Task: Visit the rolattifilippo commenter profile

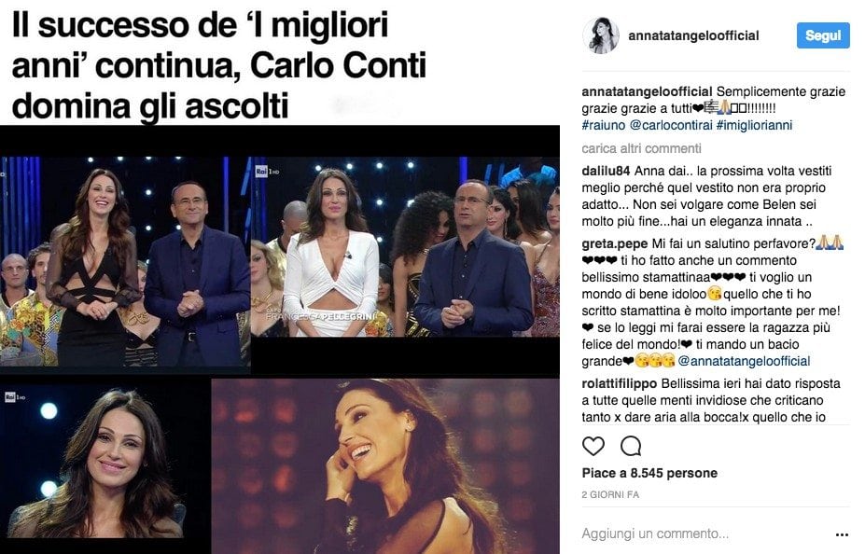Action: click(x=619, y=383)
